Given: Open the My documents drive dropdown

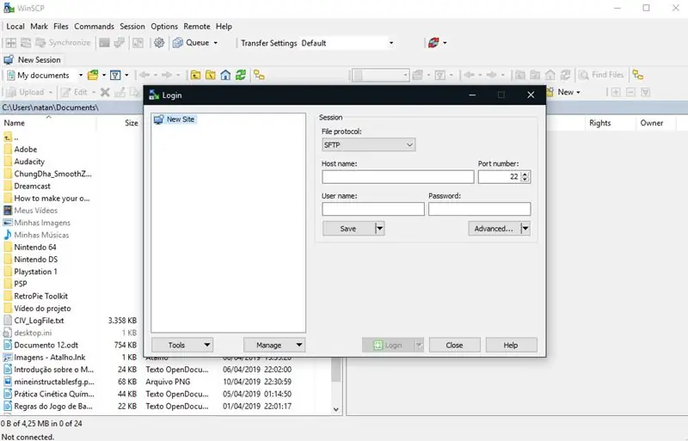Looking at the screenshot, I should coord(81,75).
